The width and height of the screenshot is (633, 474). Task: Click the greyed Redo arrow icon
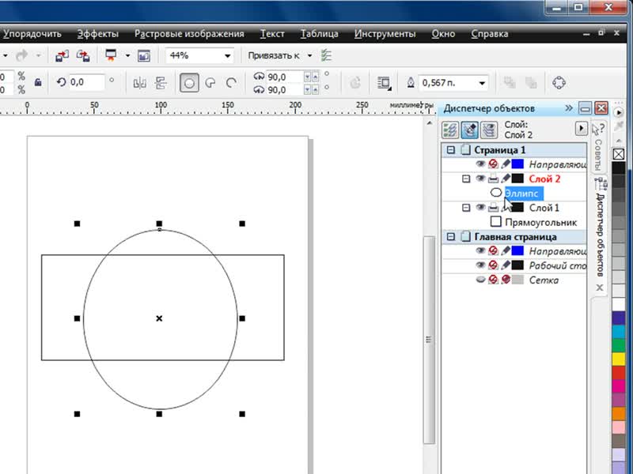[22, 55]
